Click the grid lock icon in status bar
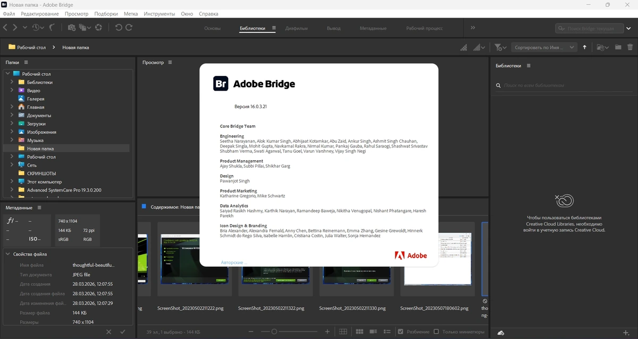Image resolution: width=638 pixels, height=339 pixels. [343, 332]
